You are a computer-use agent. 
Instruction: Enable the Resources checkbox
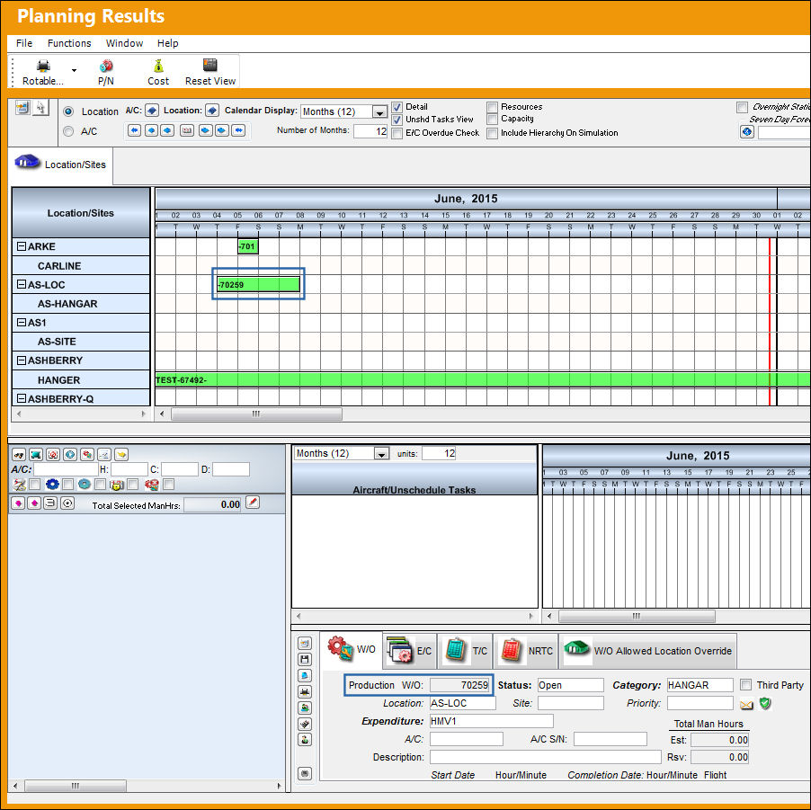[x=493, y=107]
